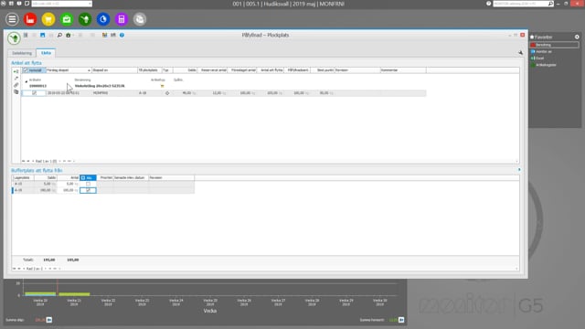Select the A-10 buffer location cell
The height and width of the screenshot is (329, 585).
pos(23,184)
